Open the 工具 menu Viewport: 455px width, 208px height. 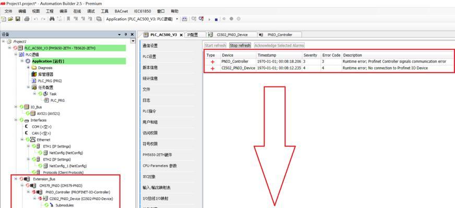(x=104, y=11)
